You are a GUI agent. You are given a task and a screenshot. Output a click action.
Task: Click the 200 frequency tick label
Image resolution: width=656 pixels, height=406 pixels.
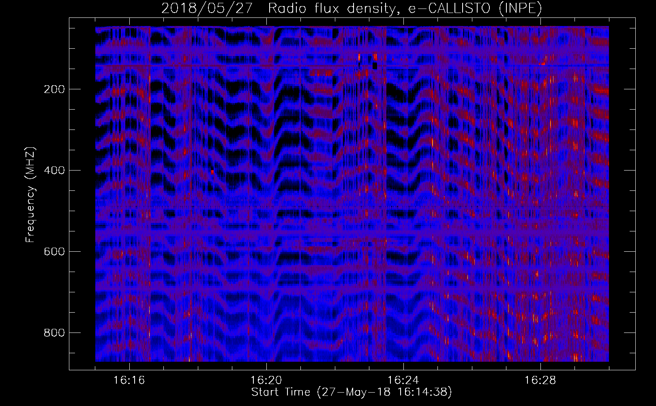(x=54, y=89)
